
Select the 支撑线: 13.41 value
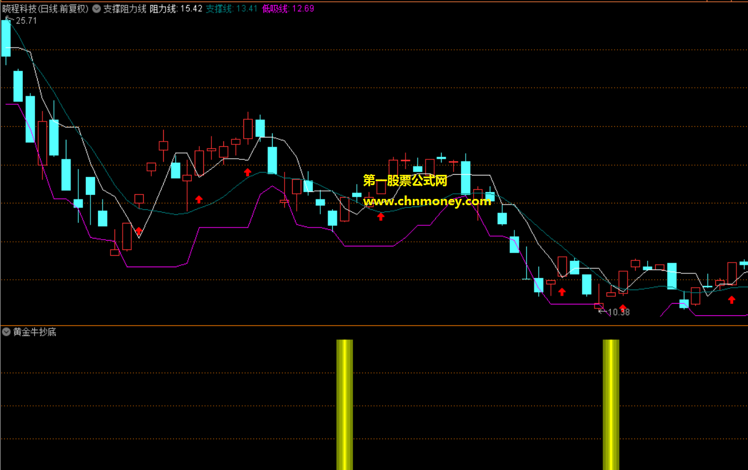click(231, 9)
